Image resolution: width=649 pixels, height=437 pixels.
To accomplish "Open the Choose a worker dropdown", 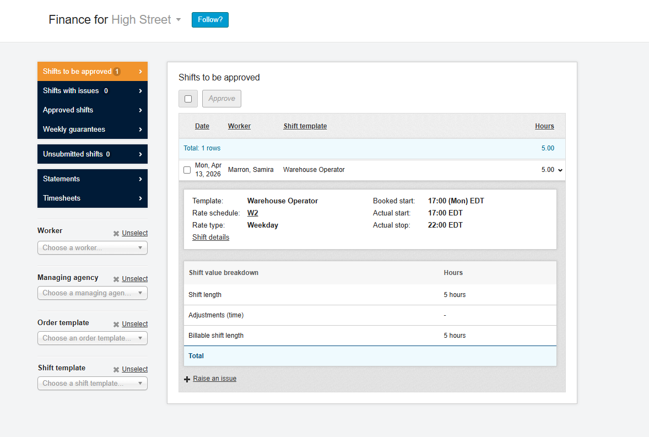I will (x=92, y=248).
